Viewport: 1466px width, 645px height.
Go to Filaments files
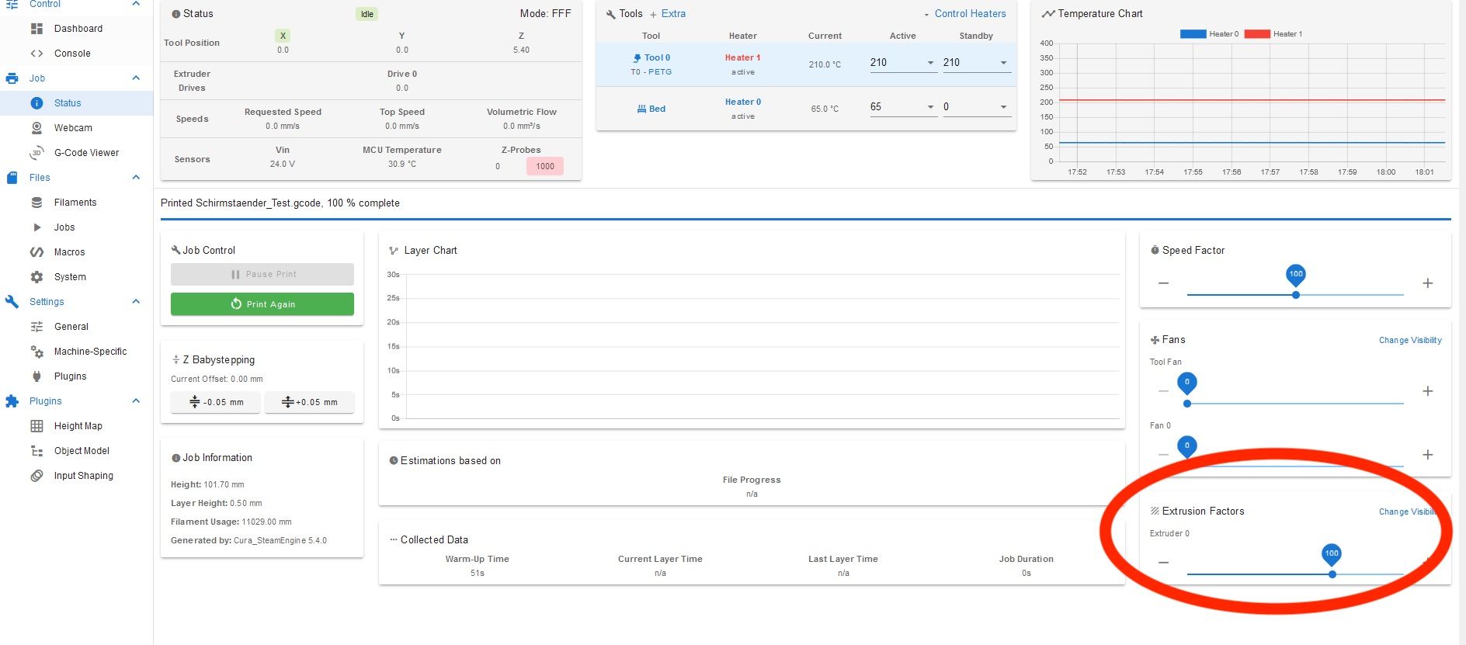75,203
